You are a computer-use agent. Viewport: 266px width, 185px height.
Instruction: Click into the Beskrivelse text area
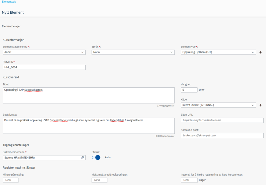click(88, 126)
